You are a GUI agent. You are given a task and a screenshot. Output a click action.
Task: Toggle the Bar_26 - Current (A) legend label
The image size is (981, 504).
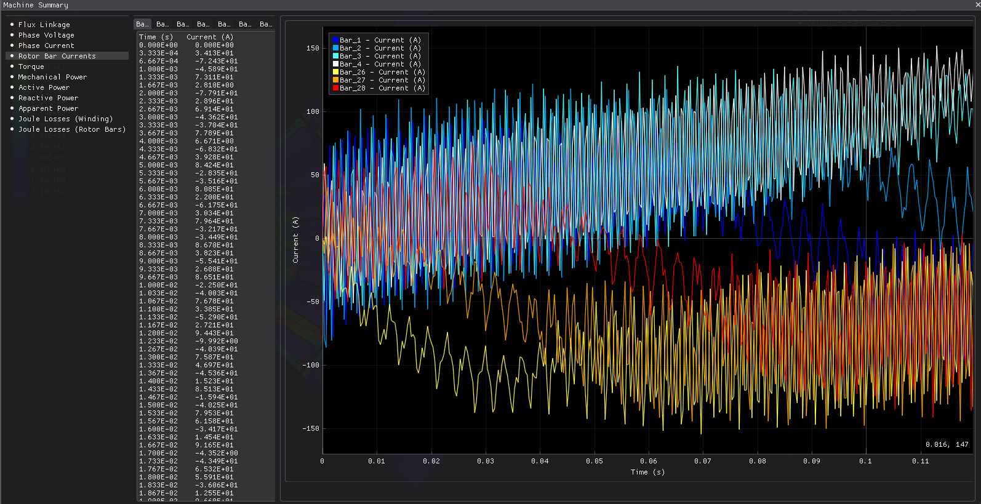(383, 72)
